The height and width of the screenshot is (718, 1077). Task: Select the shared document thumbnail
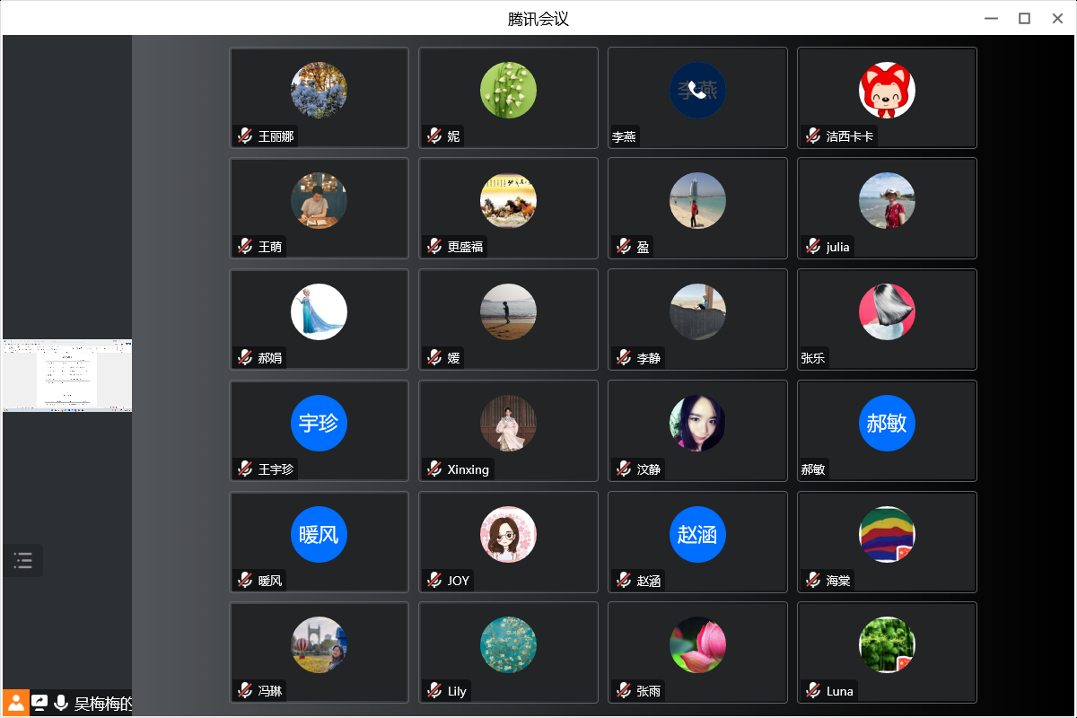[67, 375]
